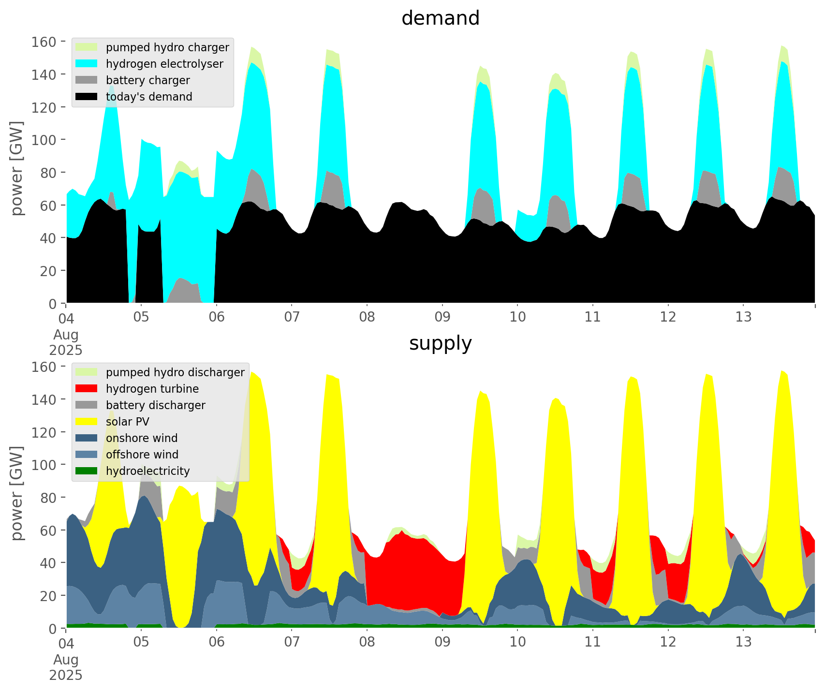Click the green hydroelectricity legend swatch
Viewport: 825px width, 692px height.
[87, 471]
